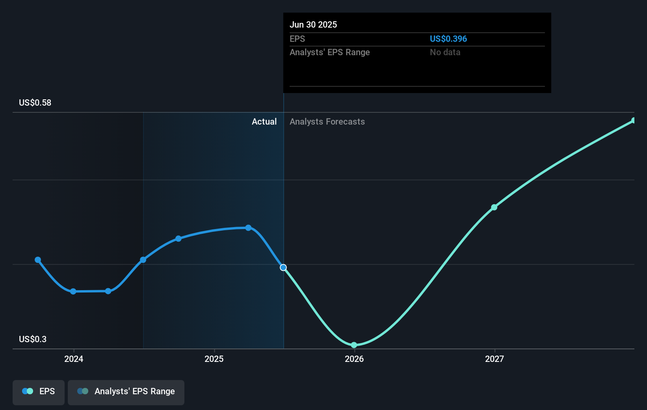
Task: Toggle the Analysts' EPS Range legend
Action: 126,392
